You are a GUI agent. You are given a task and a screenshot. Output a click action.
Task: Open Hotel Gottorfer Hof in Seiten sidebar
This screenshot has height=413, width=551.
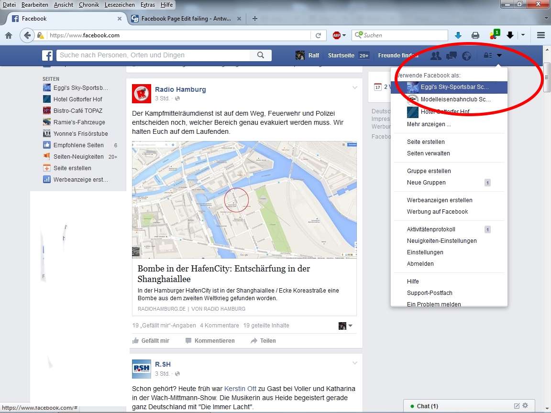point(77,99)
